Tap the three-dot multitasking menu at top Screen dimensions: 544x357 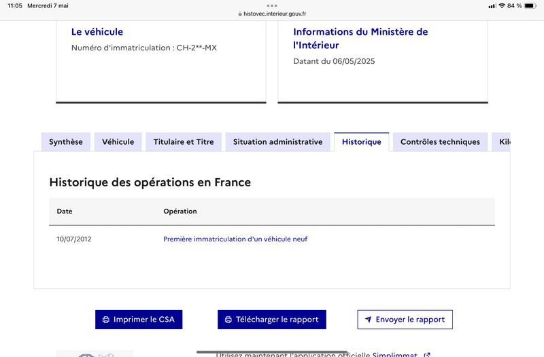click(x=272, y=5)
